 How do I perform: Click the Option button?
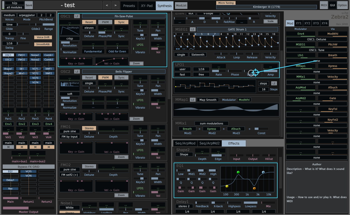point(342,5)
